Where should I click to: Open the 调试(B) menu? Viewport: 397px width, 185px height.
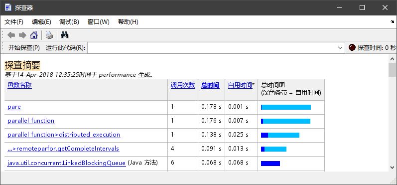(x=69, y=22)
